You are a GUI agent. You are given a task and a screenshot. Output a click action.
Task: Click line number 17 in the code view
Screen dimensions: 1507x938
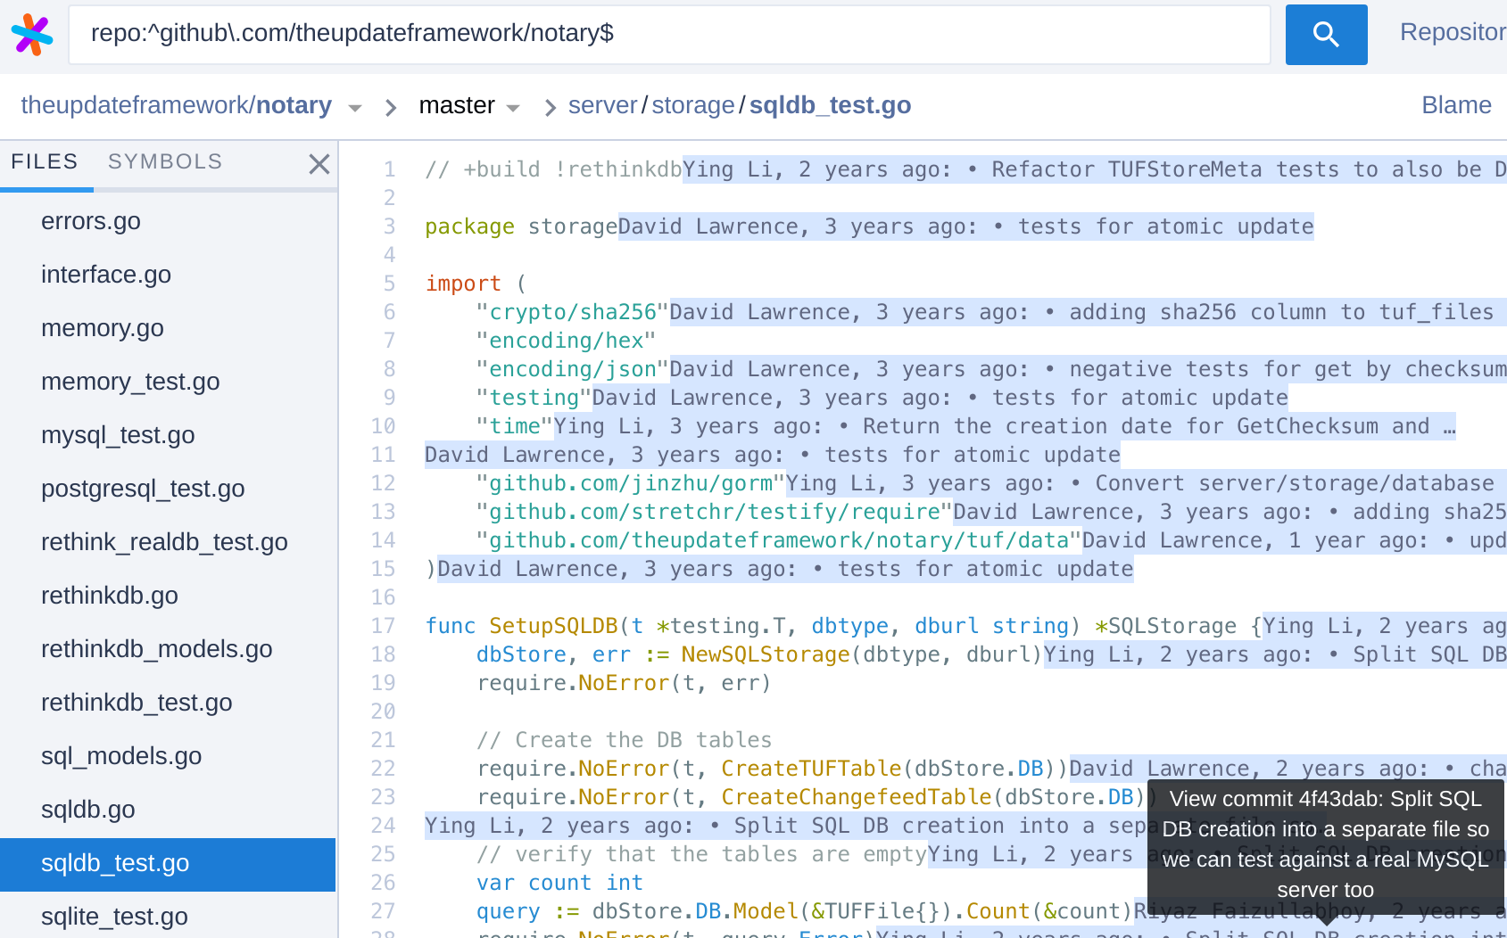tap(383, 626)
